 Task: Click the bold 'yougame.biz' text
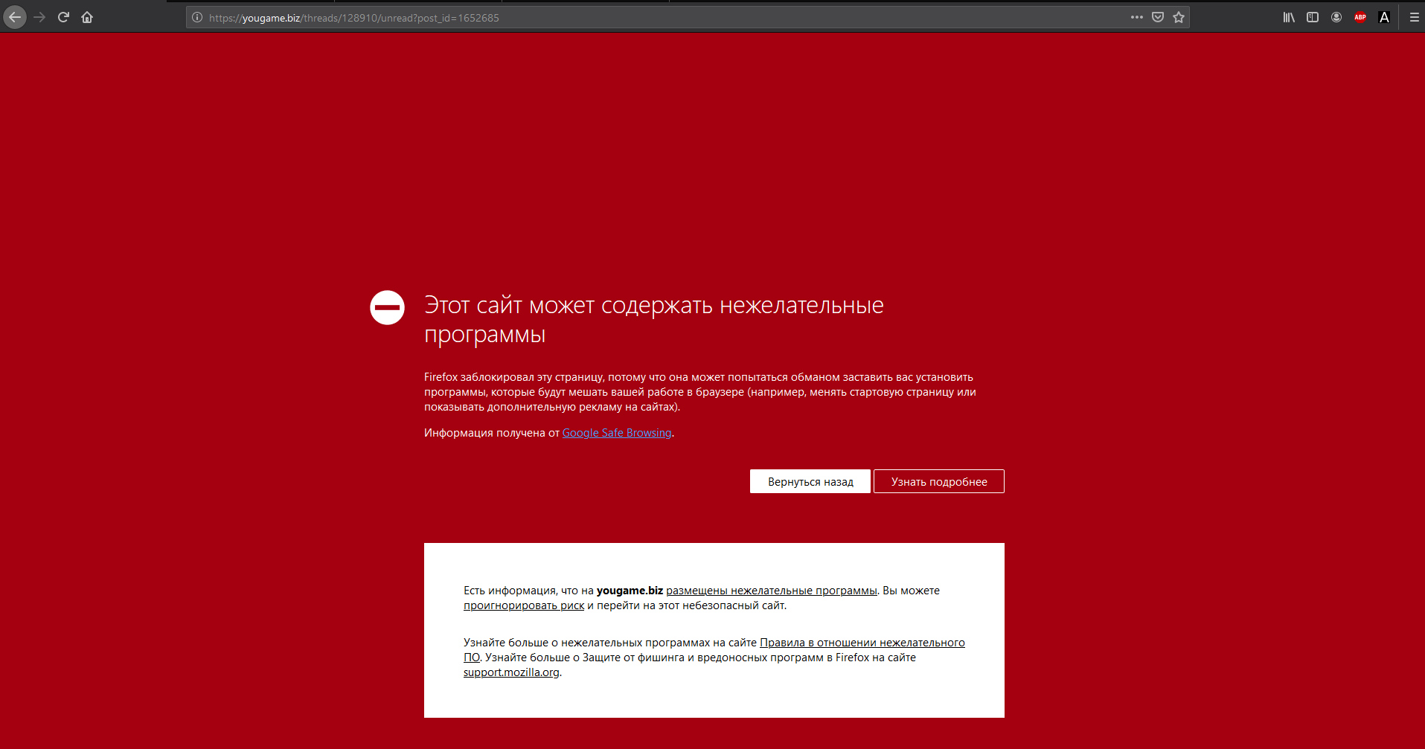pos(630,591)
